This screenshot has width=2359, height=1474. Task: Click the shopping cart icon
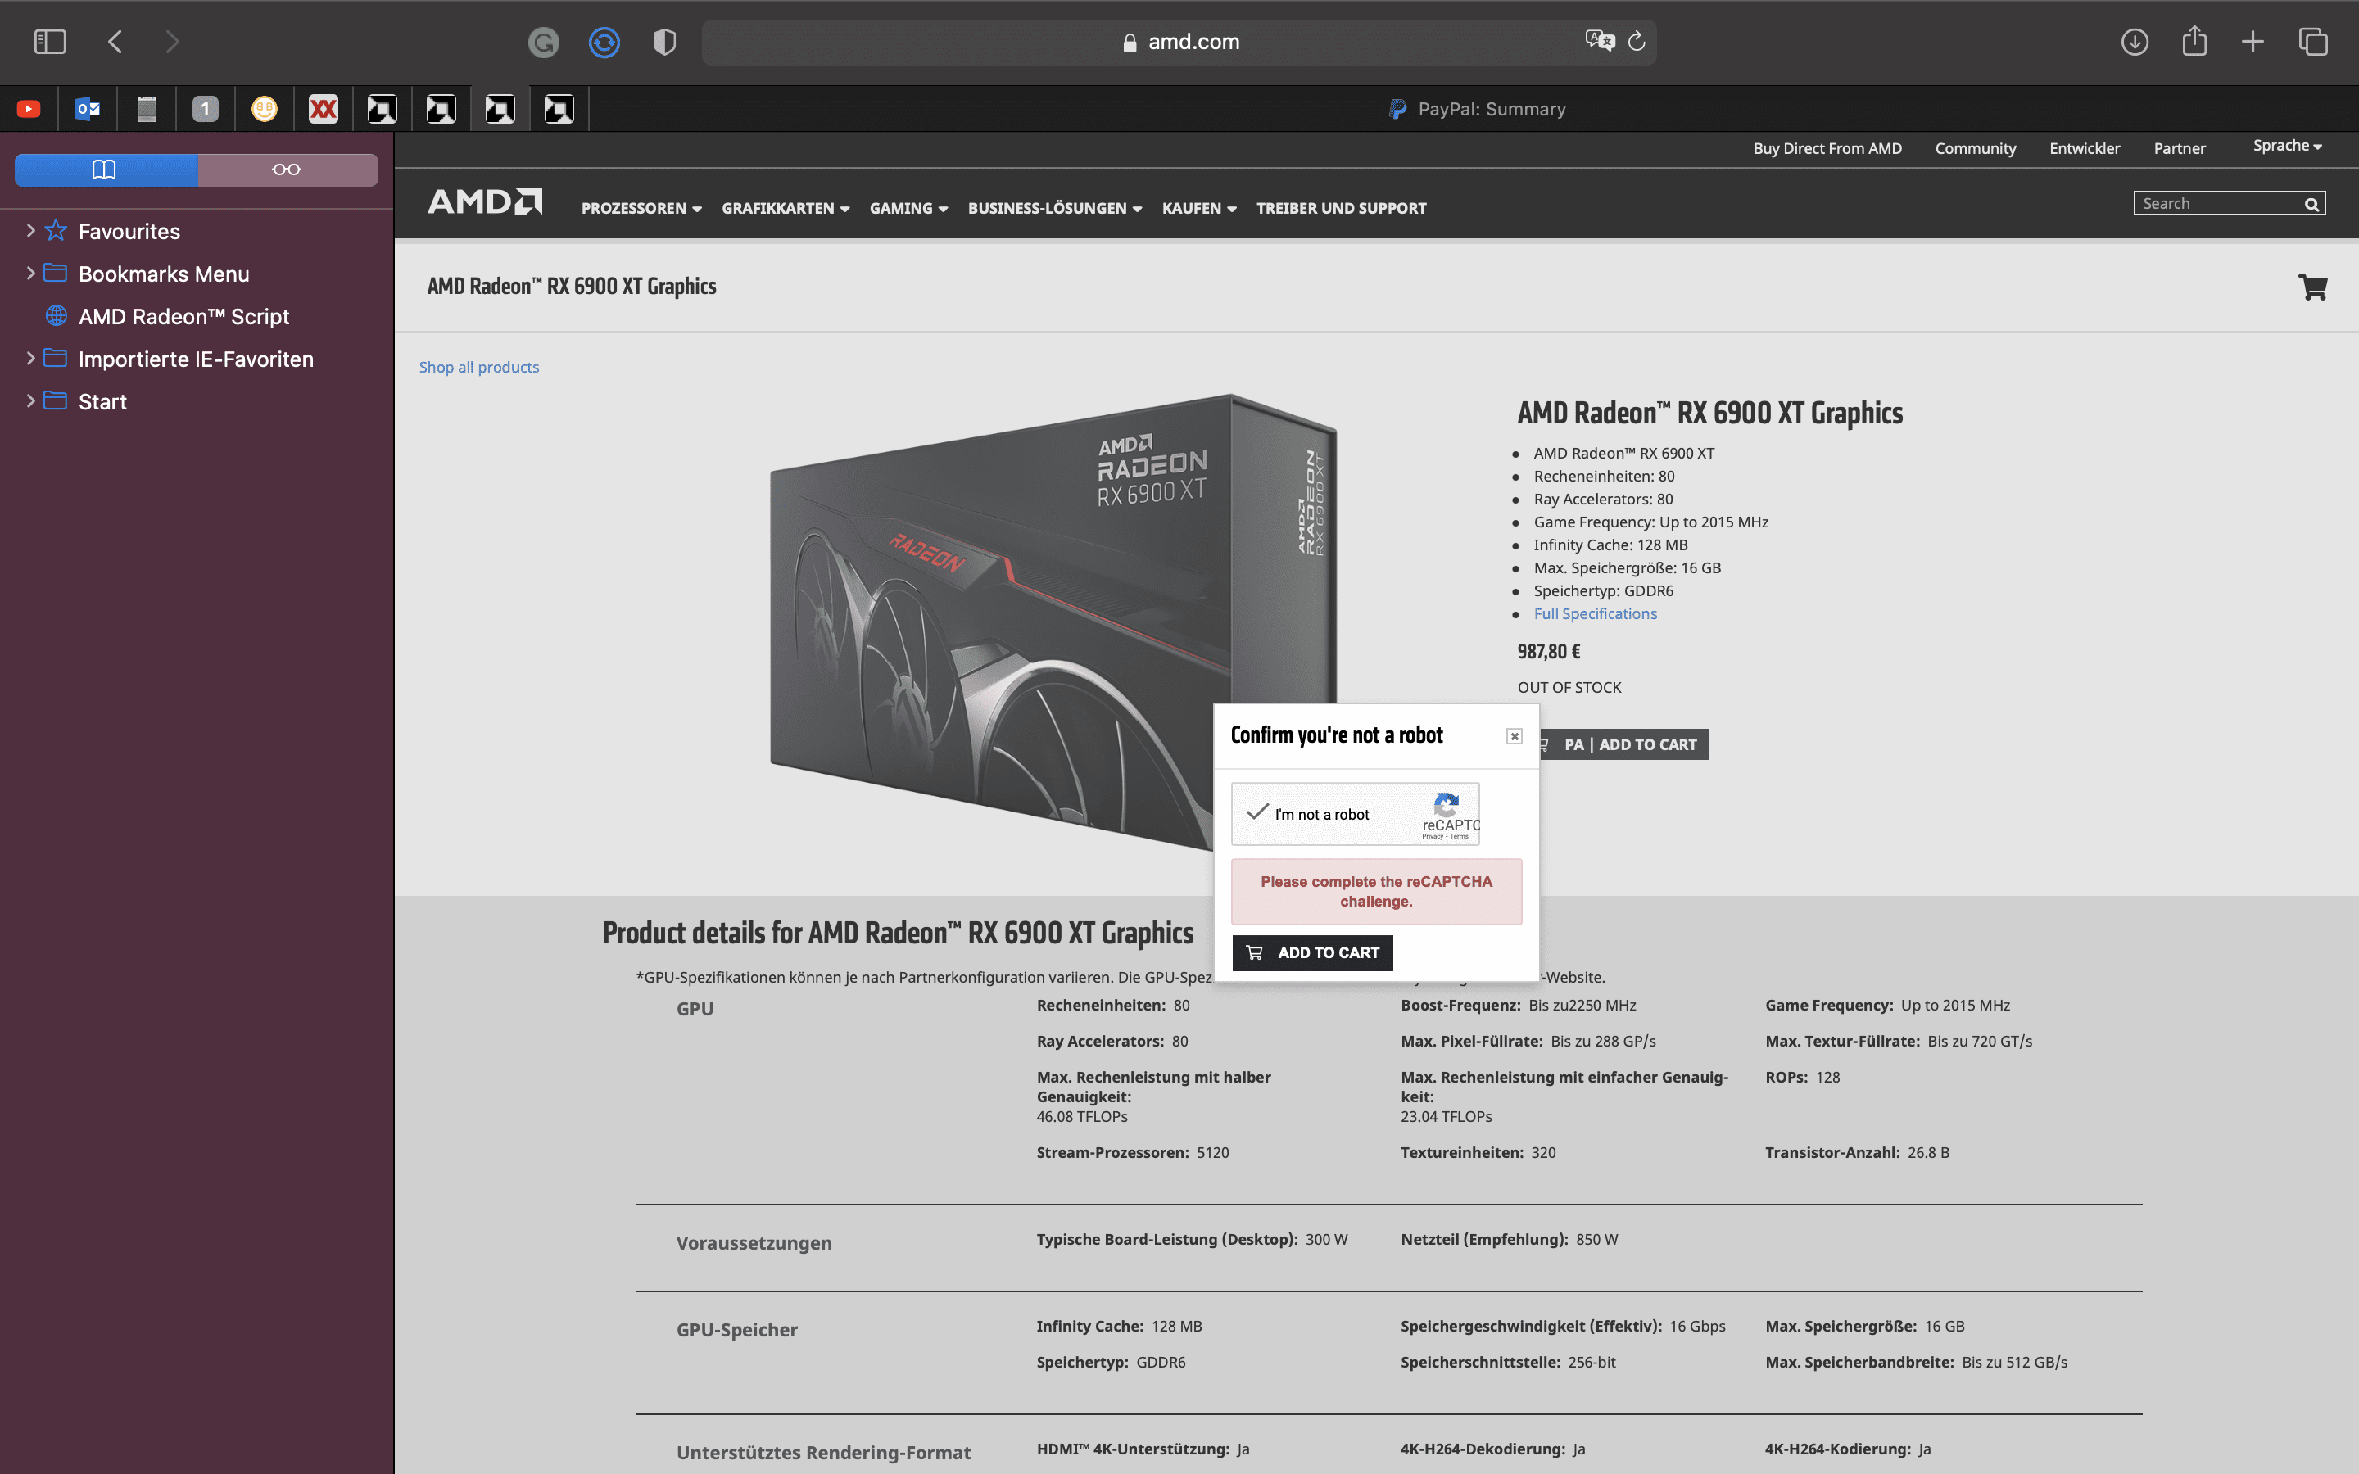2312,287
